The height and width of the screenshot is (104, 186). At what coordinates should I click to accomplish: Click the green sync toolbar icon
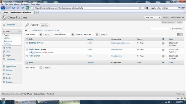click(27, 8)
